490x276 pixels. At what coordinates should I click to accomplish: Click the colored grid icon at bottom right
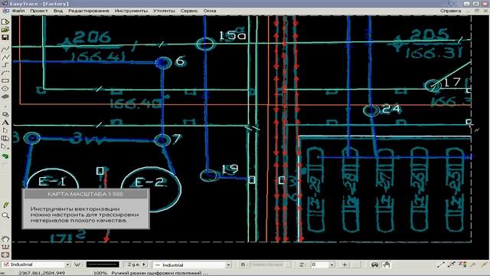coord(462,264)
